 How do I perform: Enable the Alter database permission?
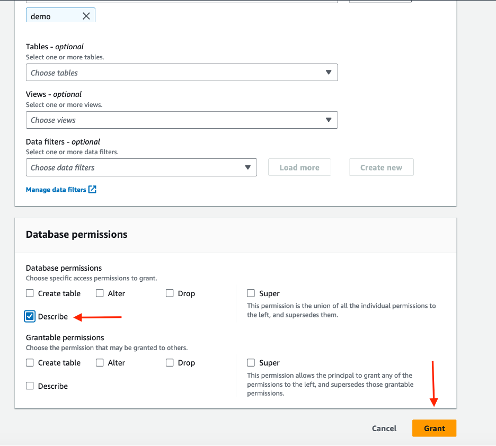[100, 293]
